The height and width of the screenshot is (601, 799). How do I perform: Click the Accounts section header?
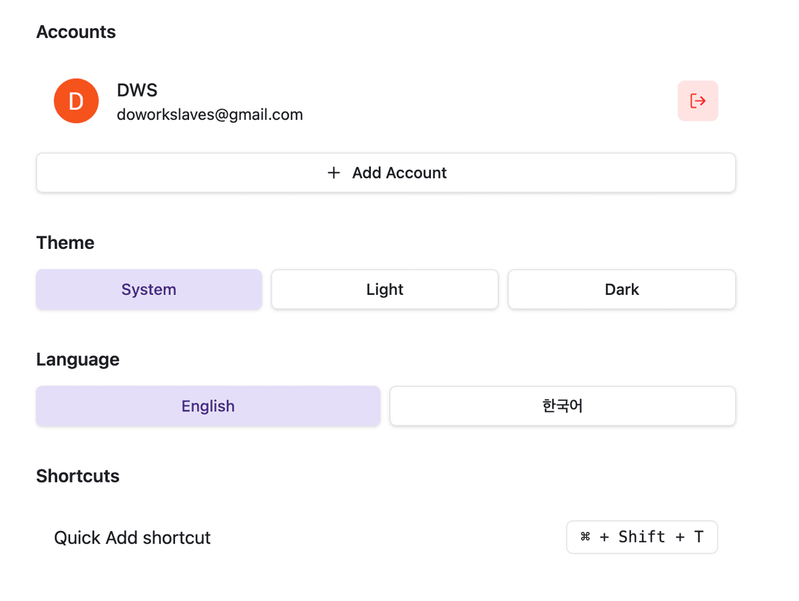pos(76,31)
